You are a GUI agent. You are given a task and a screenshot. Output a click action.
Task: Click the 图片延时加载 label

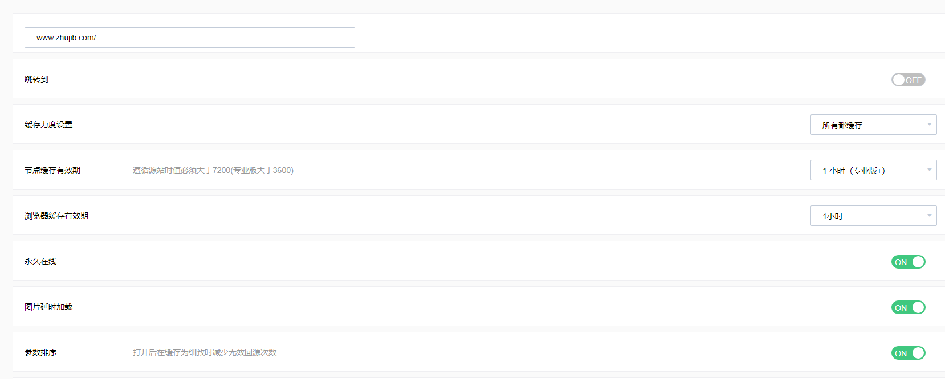pos(48,307)
